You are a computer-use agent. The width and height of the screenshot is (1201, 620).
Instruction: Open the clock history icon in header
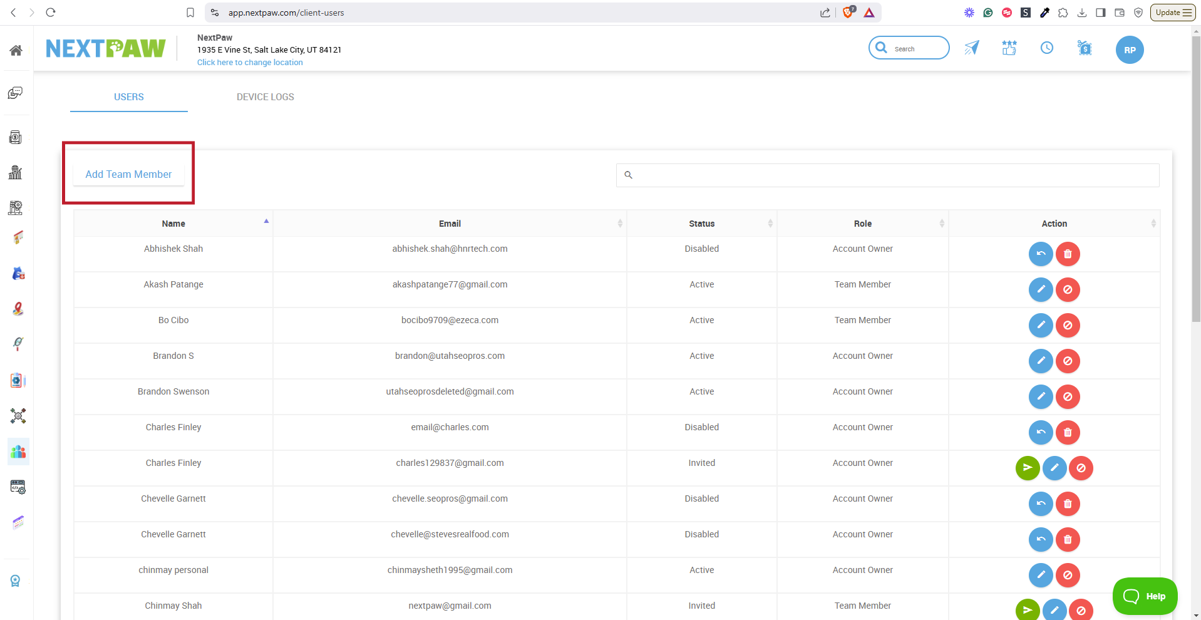click(1047, 48)
